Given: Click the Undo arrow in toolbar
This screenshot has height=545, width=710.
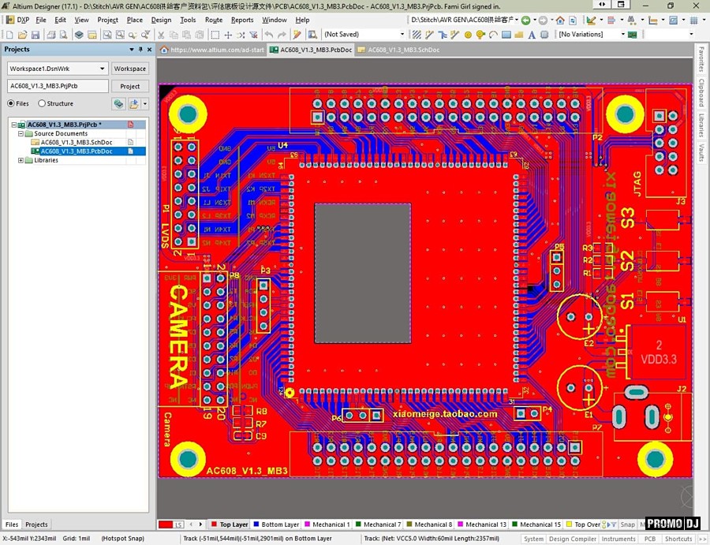Looking at the screenshot, I should [x=269, y=35].
